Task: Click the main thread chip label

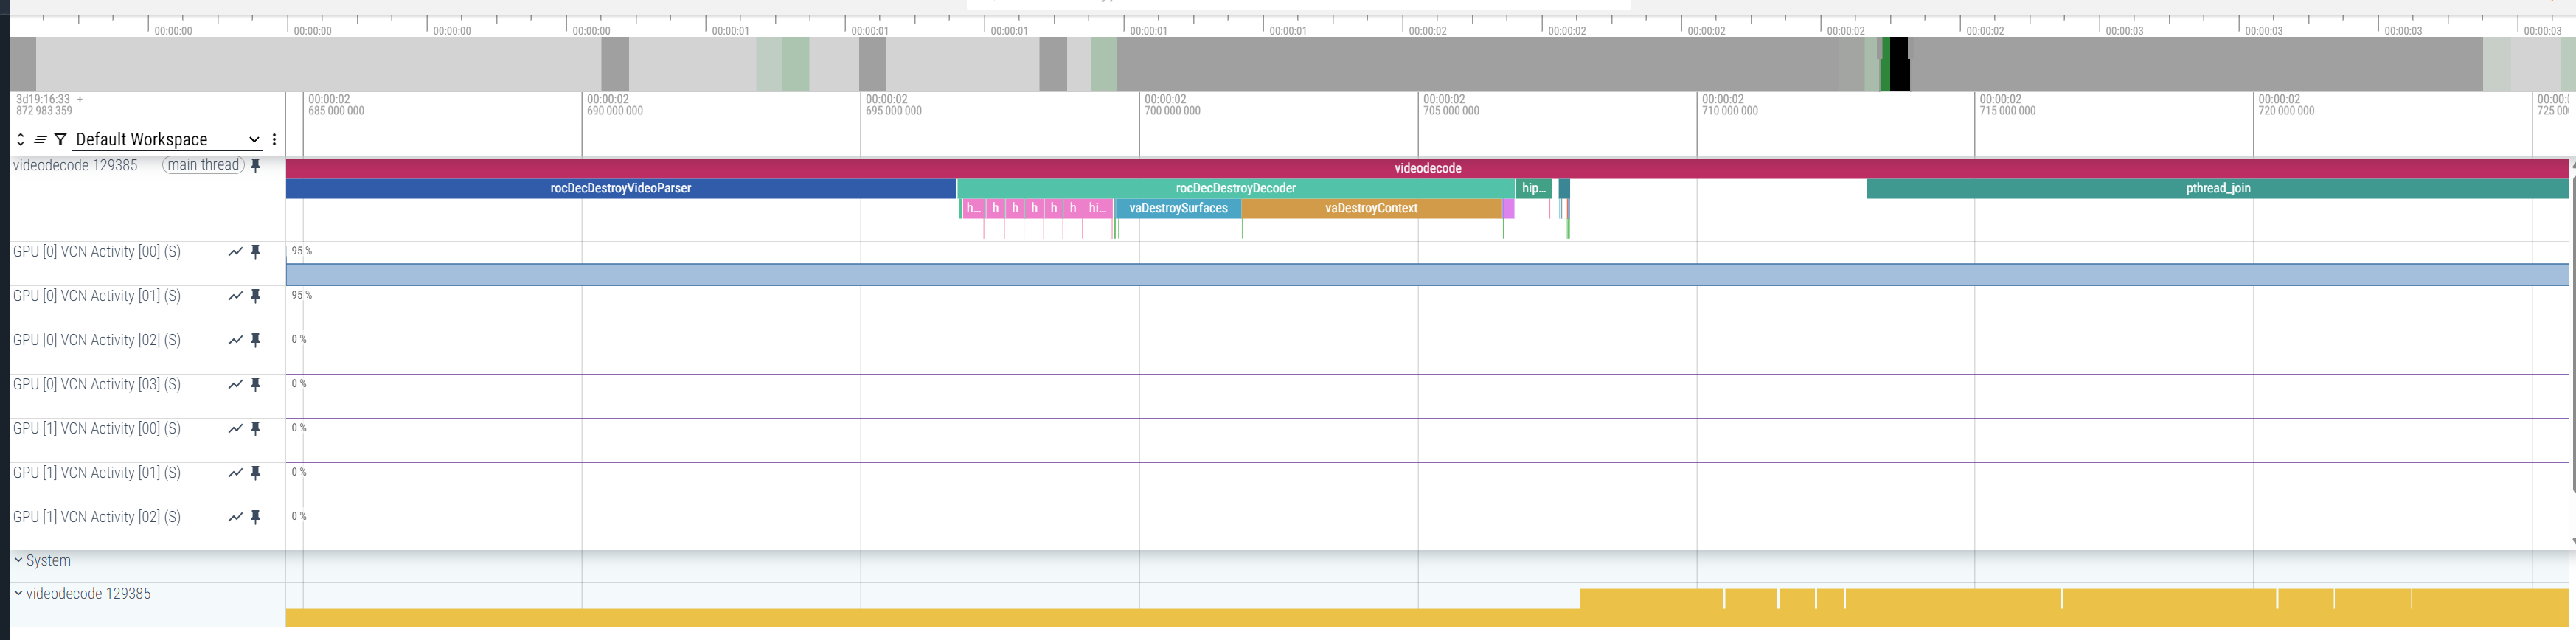Action: tap(203, 165)
